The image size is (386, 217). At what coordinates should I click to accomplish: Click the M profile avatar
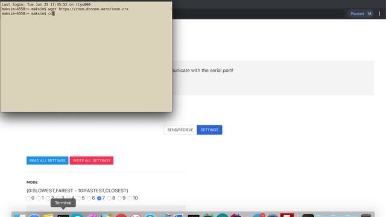[370, 13]
